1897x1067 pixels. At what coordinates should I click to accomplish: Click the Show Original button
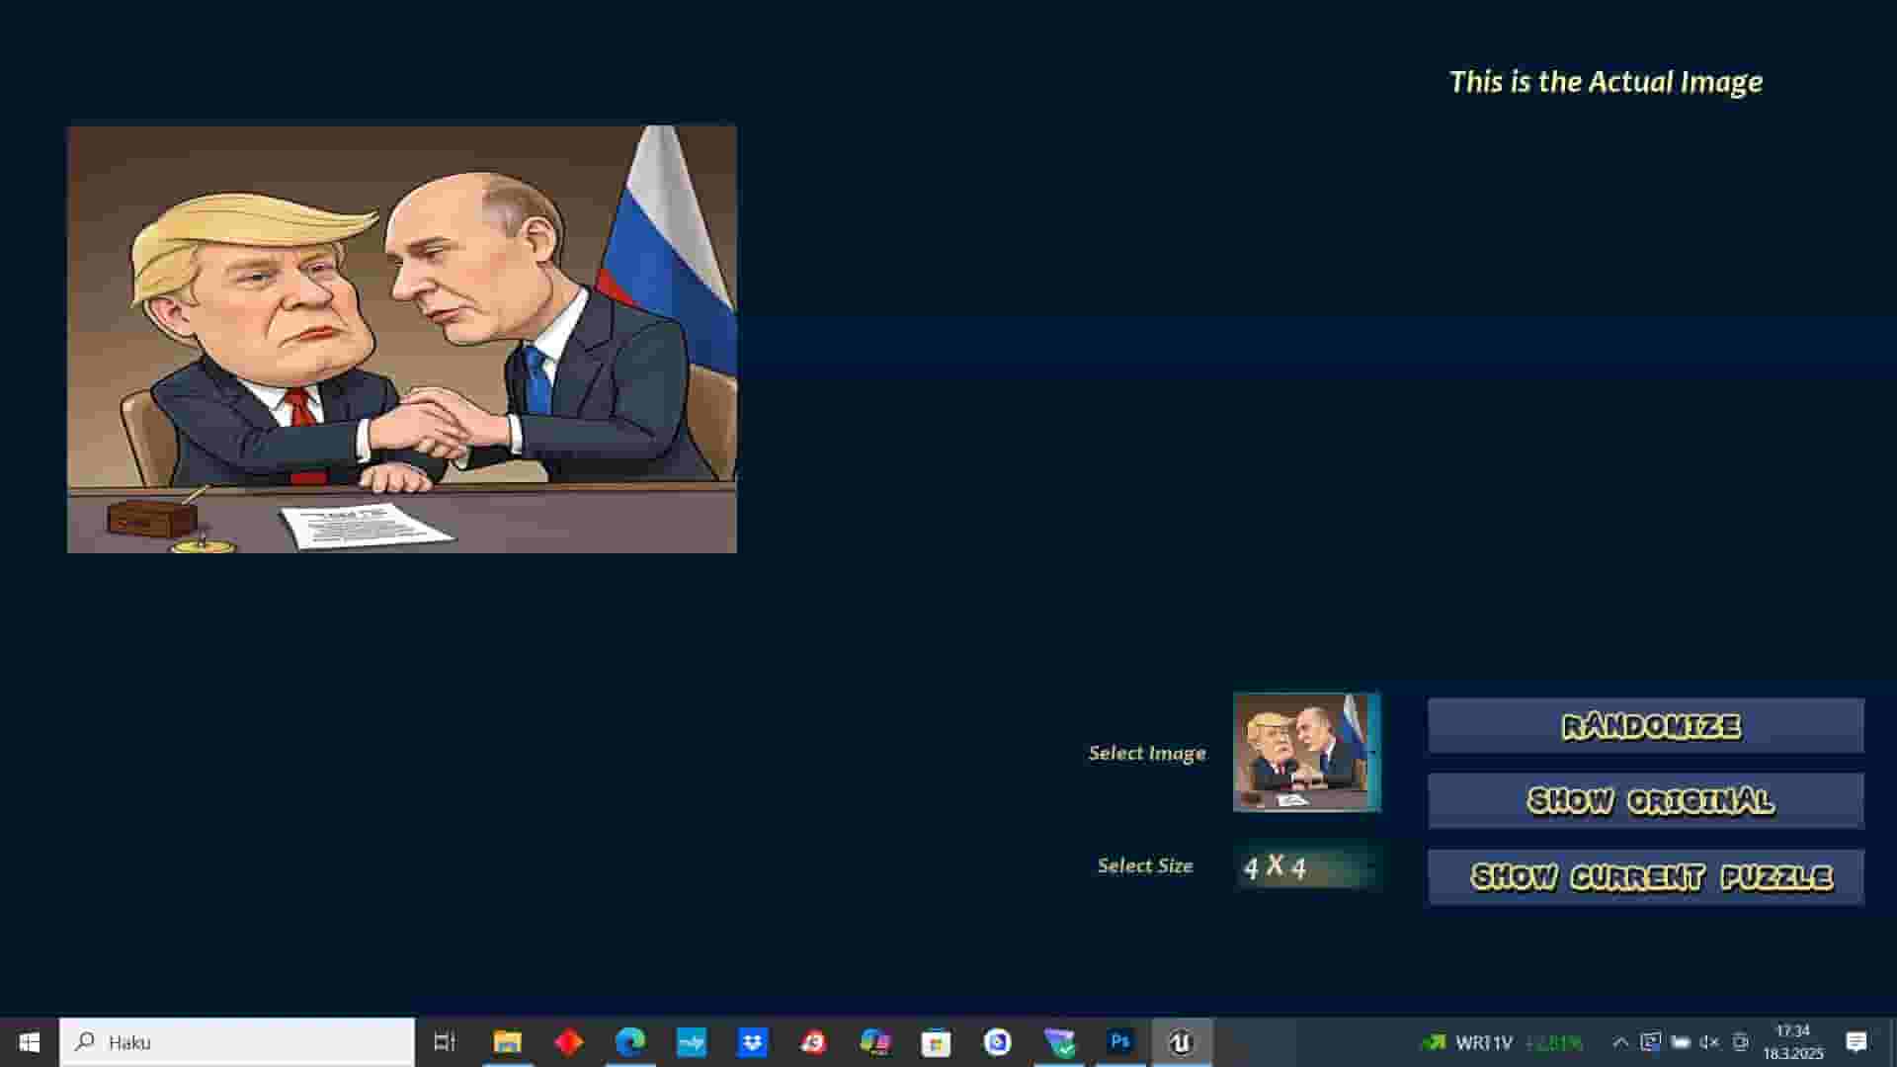pos(1645,800)
